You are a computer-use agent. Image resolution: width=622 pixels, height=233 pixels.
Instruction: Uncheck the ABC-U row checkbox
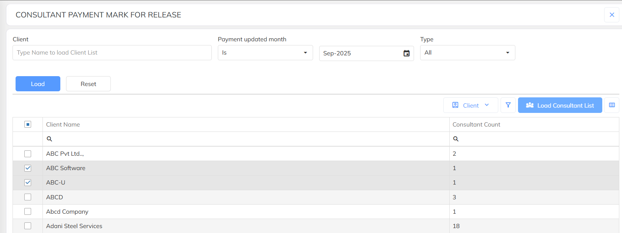tap(28, 183)
